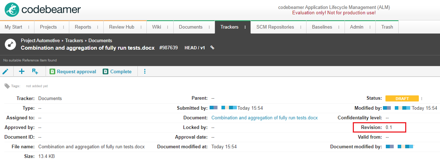Open the SCM Repositories tab
Viewport: 440px width, 159px height.
click(x=275, y=27)
